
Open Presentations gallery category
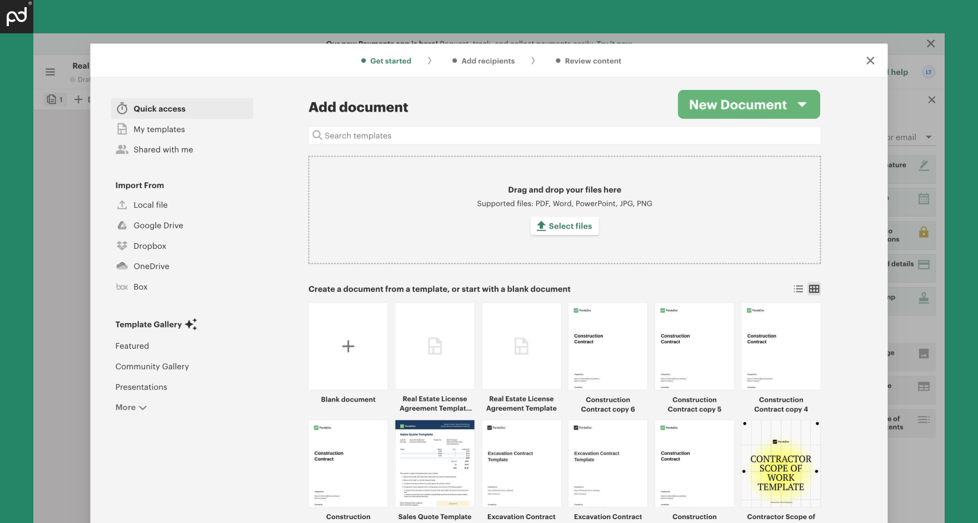(x=141, y=387)
